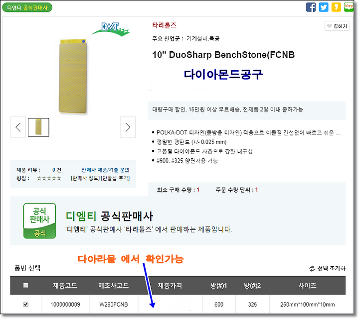
Task: Select the product code 1000000009 cell
Action: 65,305
